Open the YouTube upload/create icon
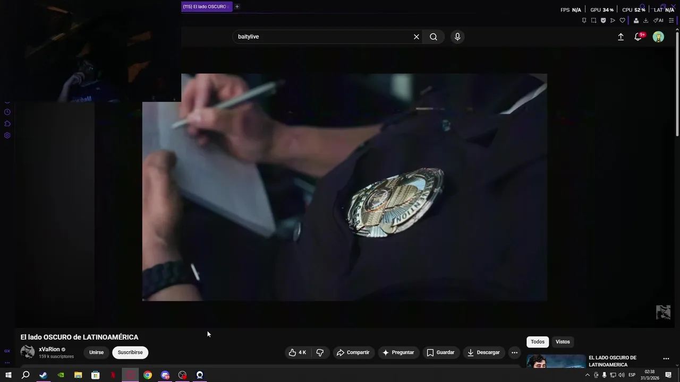 point(620,37)
